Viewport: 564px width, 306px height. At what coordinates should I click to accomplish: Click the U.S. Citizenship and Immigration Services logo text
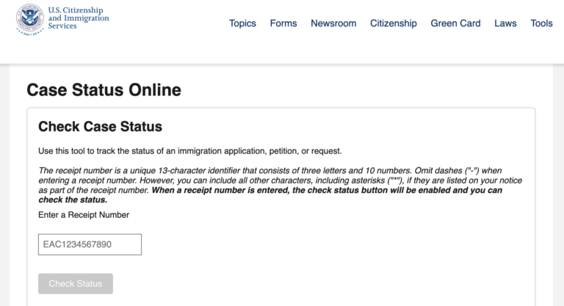click(x=77, y=18)
